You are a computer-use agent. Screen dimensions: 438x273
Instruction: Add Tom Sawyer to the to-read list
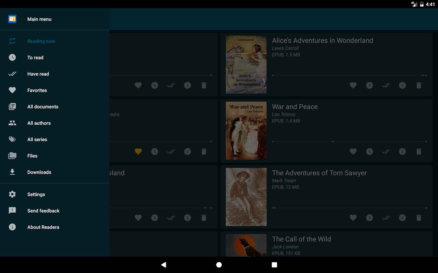369,218
